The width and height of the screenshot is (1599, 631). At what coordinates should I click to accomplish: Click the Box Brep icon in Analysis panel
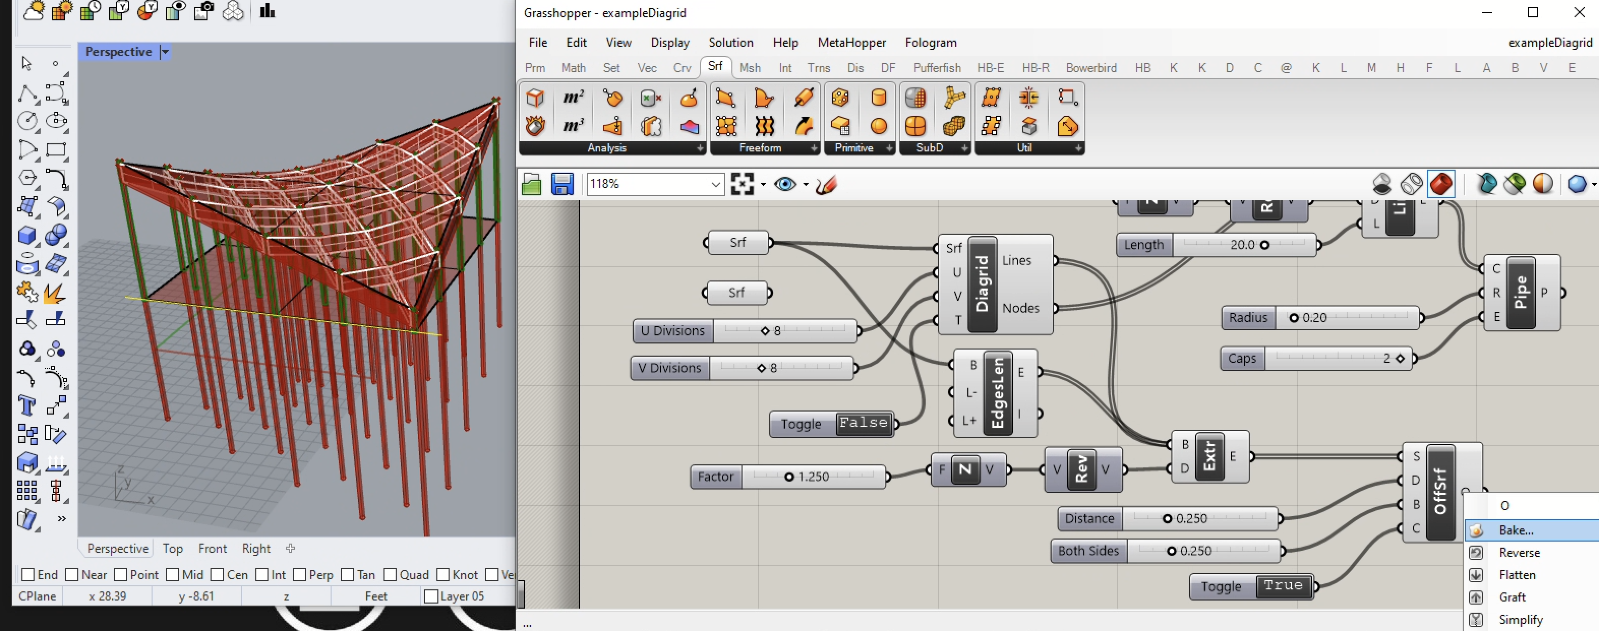pos(535,98)
